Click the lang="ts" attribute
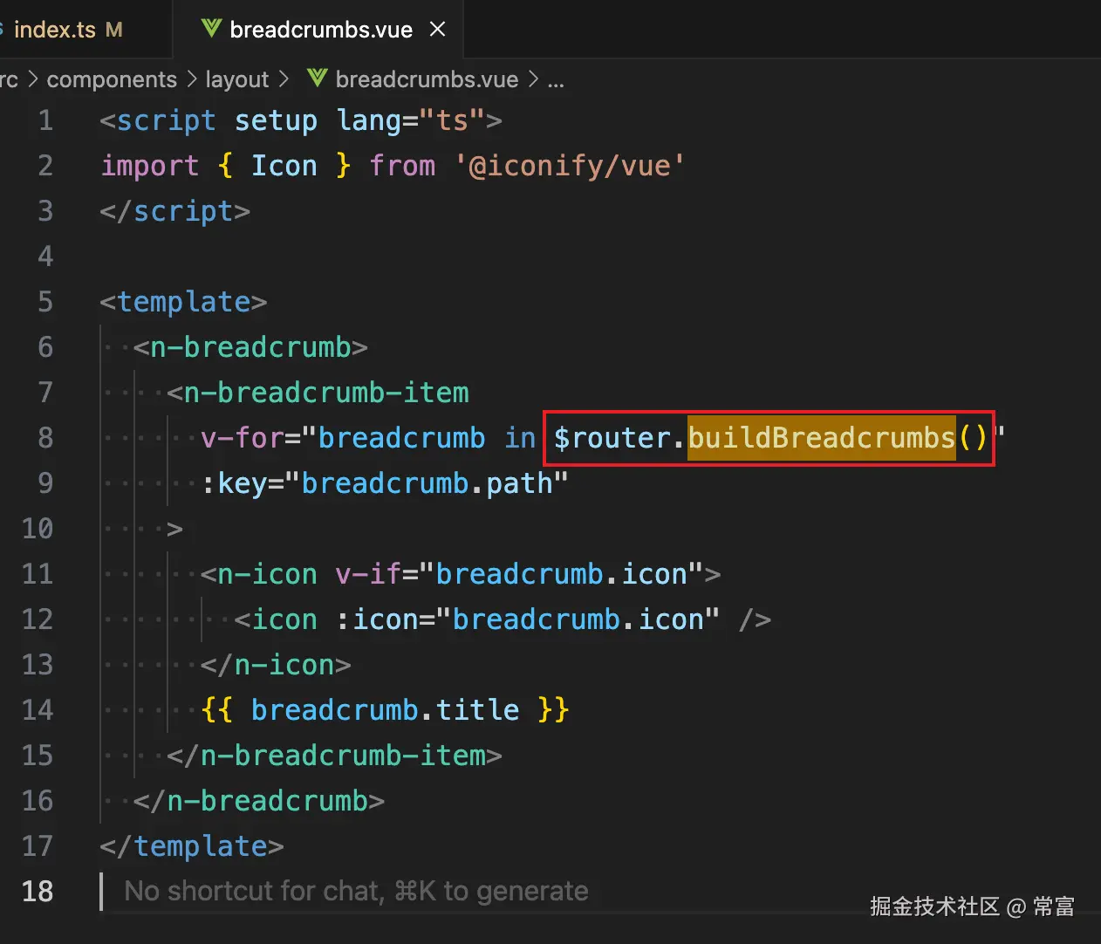The height and width of the screenshot is (944, 1101). [410, 120]
